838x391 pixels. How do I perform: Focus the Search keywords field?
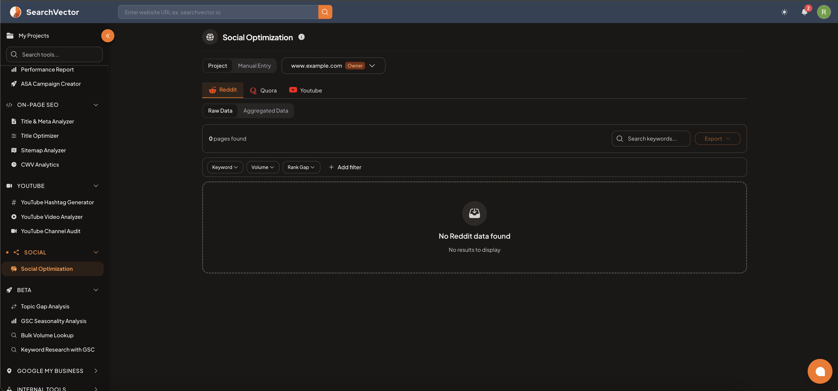coord(651,139)
